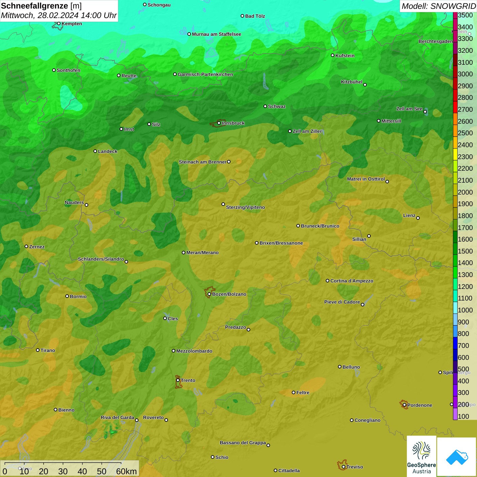Select the Schwaz marker dot

coord(265,106)
